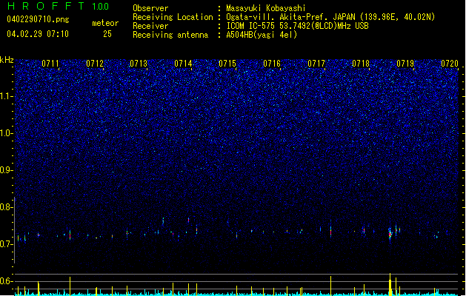Screen dimensions: 466x296
Task: Click the date stamp 04.02.29 07:10
Action: click(38, 34)
